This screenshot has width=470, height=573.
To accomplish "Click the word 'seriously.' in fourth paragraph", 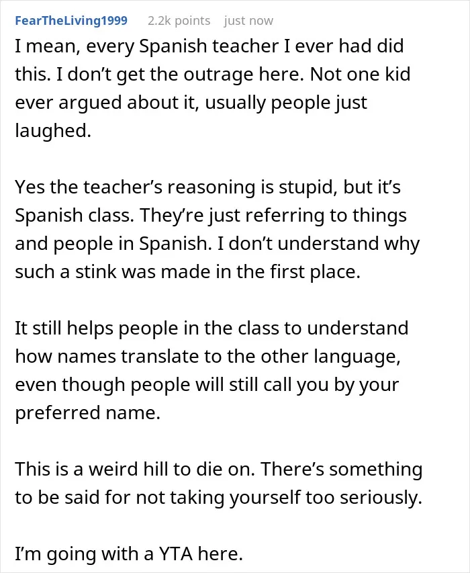I will [381, 498].
